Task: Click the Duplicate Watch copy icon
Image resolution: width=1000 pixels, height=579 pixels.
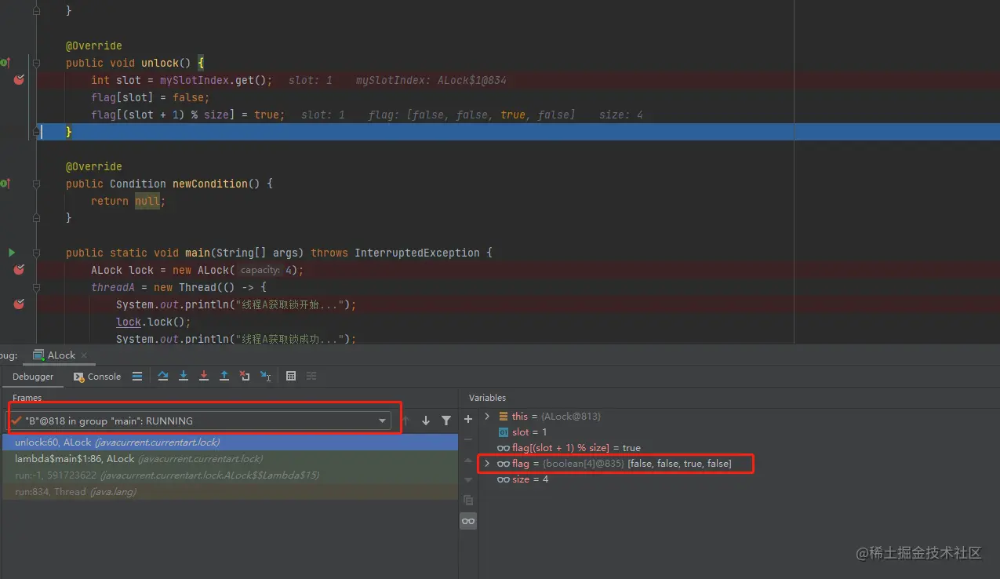Action: 468,501
